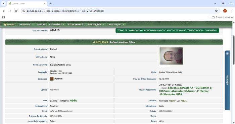Click the browser back arrow
235x124 pixels.
point(4,11)
